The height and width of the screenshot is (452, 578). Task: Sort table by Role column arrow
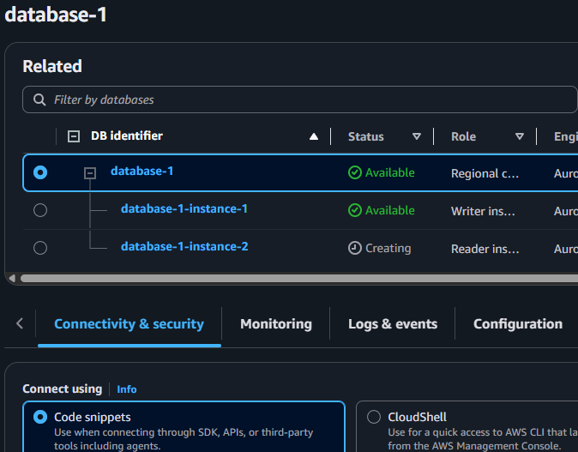click(x=520, y=136)
